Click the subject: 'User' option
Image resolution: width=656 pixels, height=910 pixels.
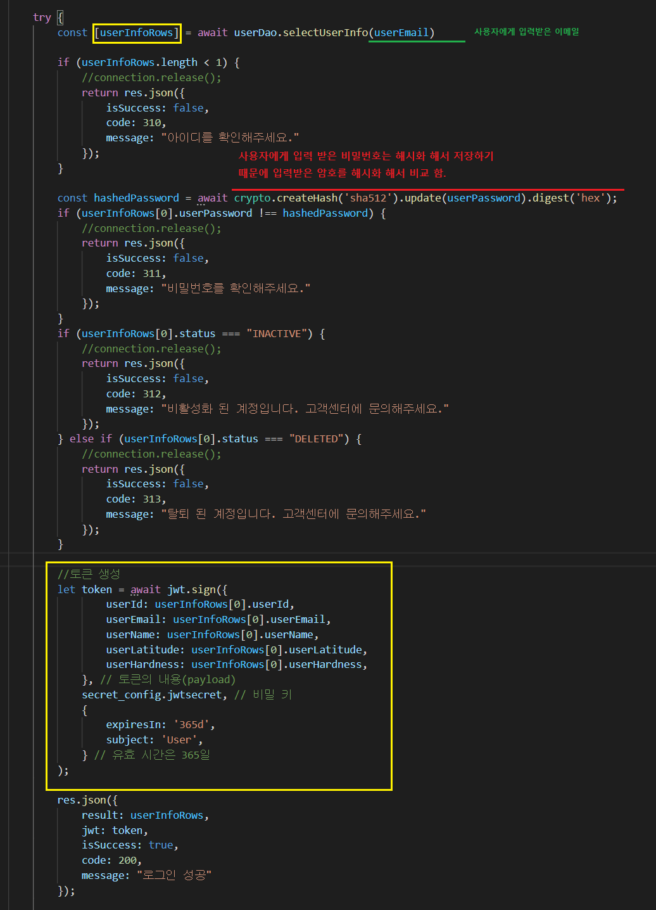coord(155,740)
